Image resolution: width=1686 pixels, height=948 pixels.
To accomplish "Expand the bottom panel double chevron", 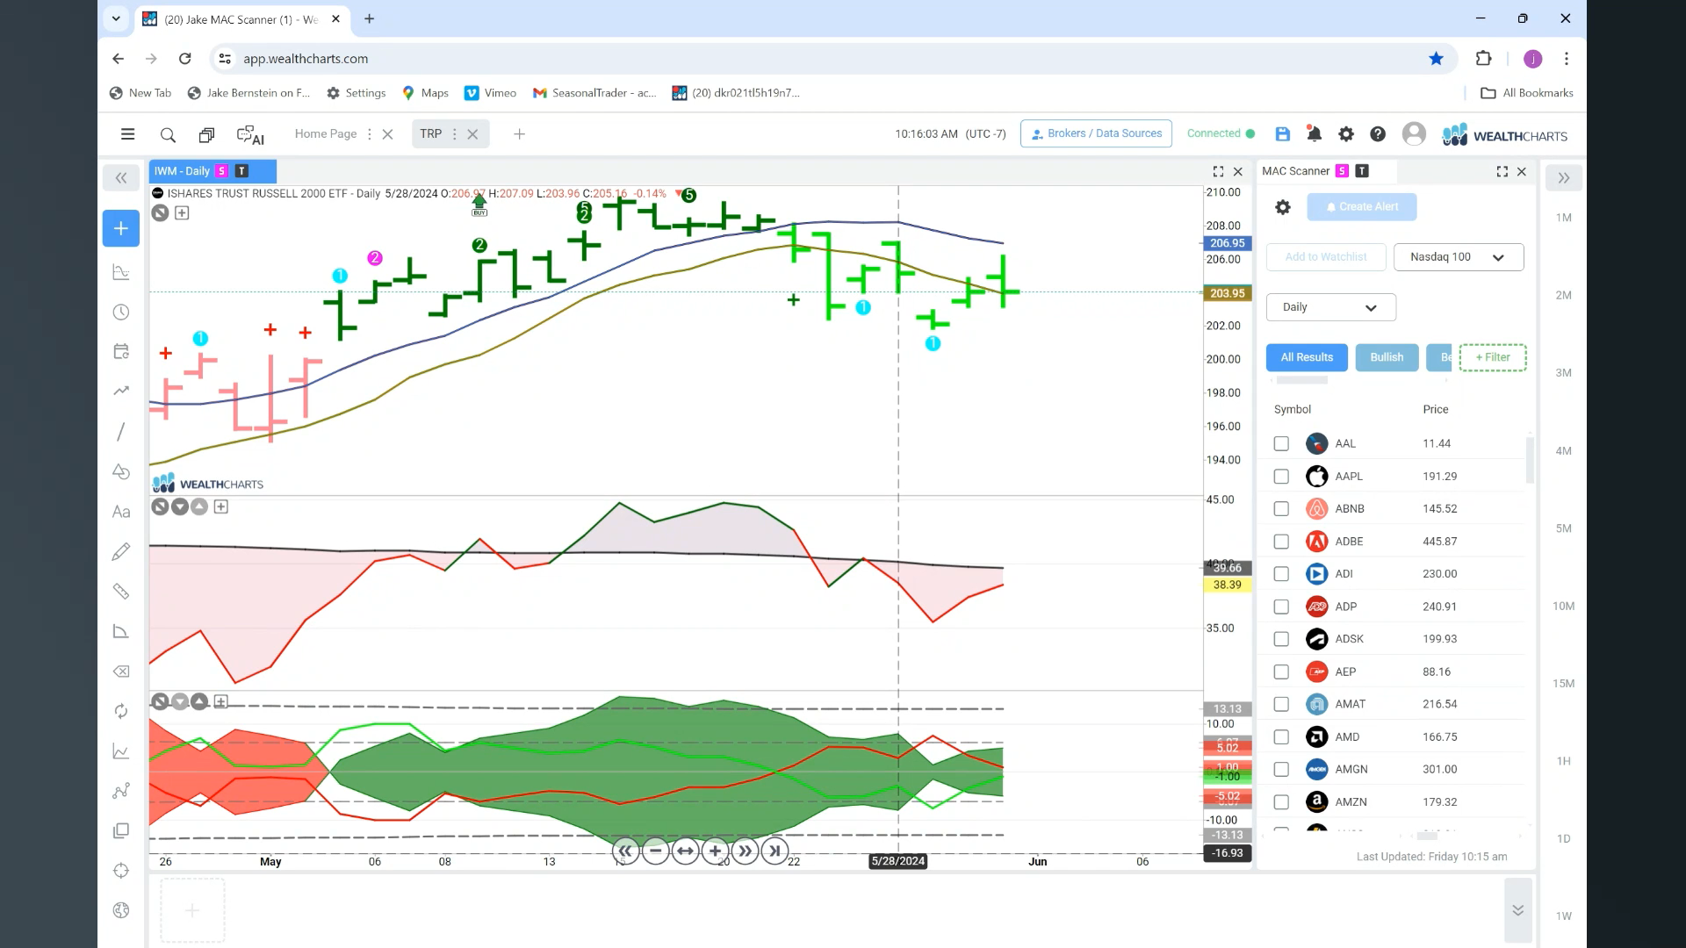I will tap(1517, 910).
